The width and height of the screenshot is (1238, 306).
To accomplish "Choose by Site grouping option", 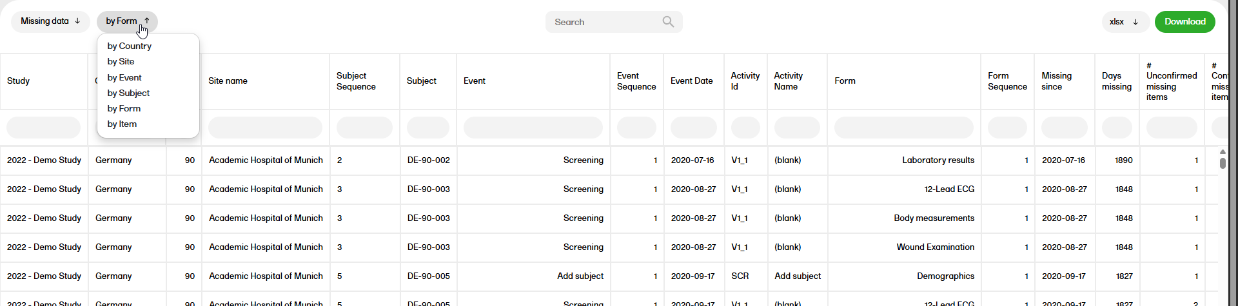I will click(x=121, y=62).
